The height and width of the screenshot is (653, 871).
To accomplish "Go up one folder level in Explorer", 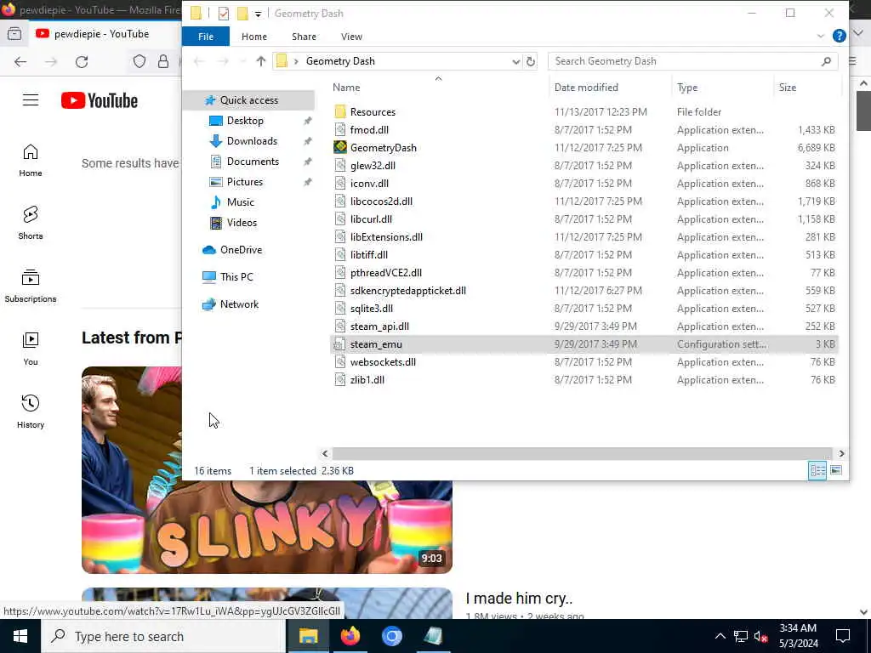I will [261, 61].
